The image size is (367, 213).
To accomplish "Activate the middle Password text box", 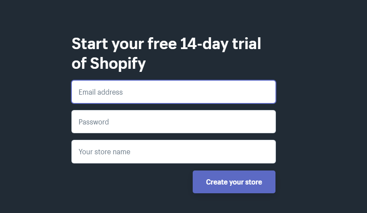I will 173,122.
